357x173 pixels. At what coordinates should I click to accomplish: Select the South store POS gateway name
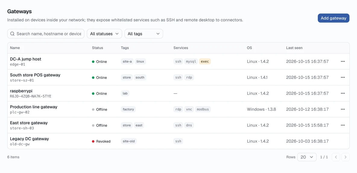[x=35, y=75]
